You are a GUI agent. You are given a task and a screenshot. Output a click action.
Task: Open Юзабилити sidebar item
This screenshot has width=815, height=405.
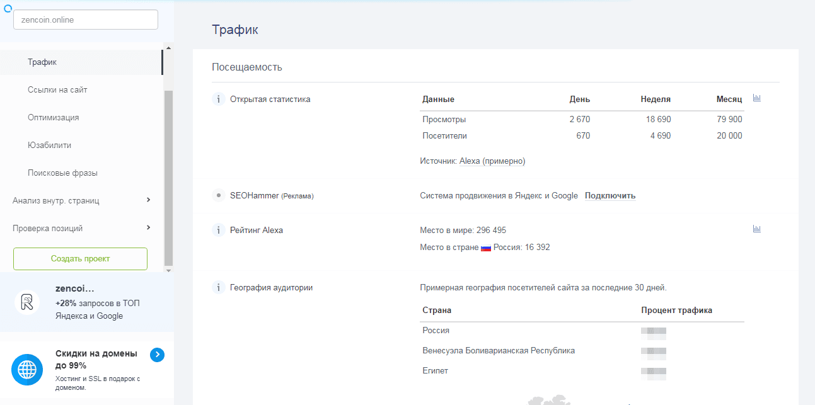(x=49, y=145)
